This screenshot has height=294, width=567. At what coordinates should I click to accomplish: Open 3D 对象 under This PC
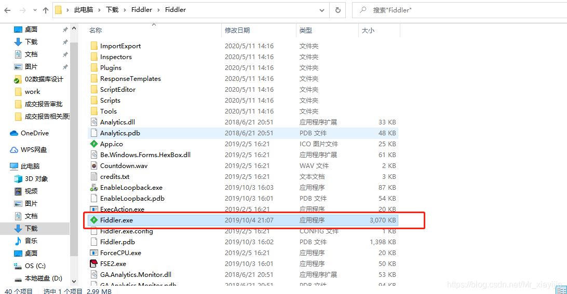[36, 179]
